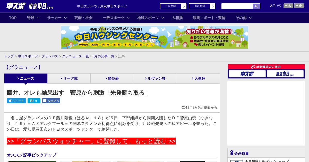Click the 中日スポーツ / 東京中日スポーツ header text
The width and height of the screenshot is (309, 162).
click(102, 6)
